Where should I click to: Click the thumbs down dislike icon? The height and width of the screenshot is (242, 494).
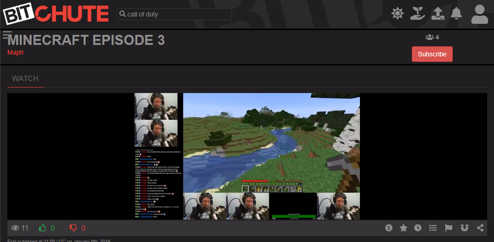click(73, 228)
